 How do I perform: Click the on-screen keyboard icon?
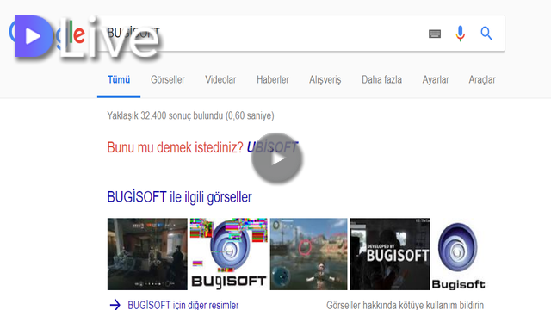[x=435, y=34]
